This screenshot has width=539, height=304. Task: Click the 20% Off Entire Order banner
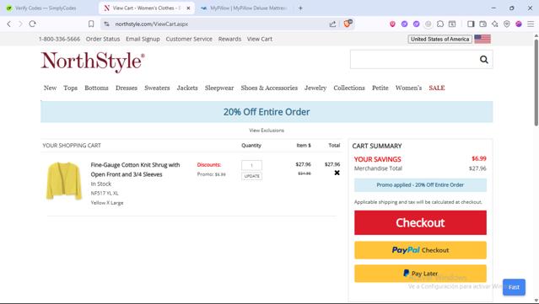(267, 112)
